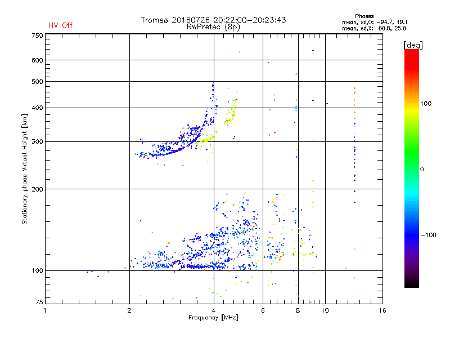Click the phase colorbar gradient
The width and height of the screenshot is (450, 338).
point(412,168)
